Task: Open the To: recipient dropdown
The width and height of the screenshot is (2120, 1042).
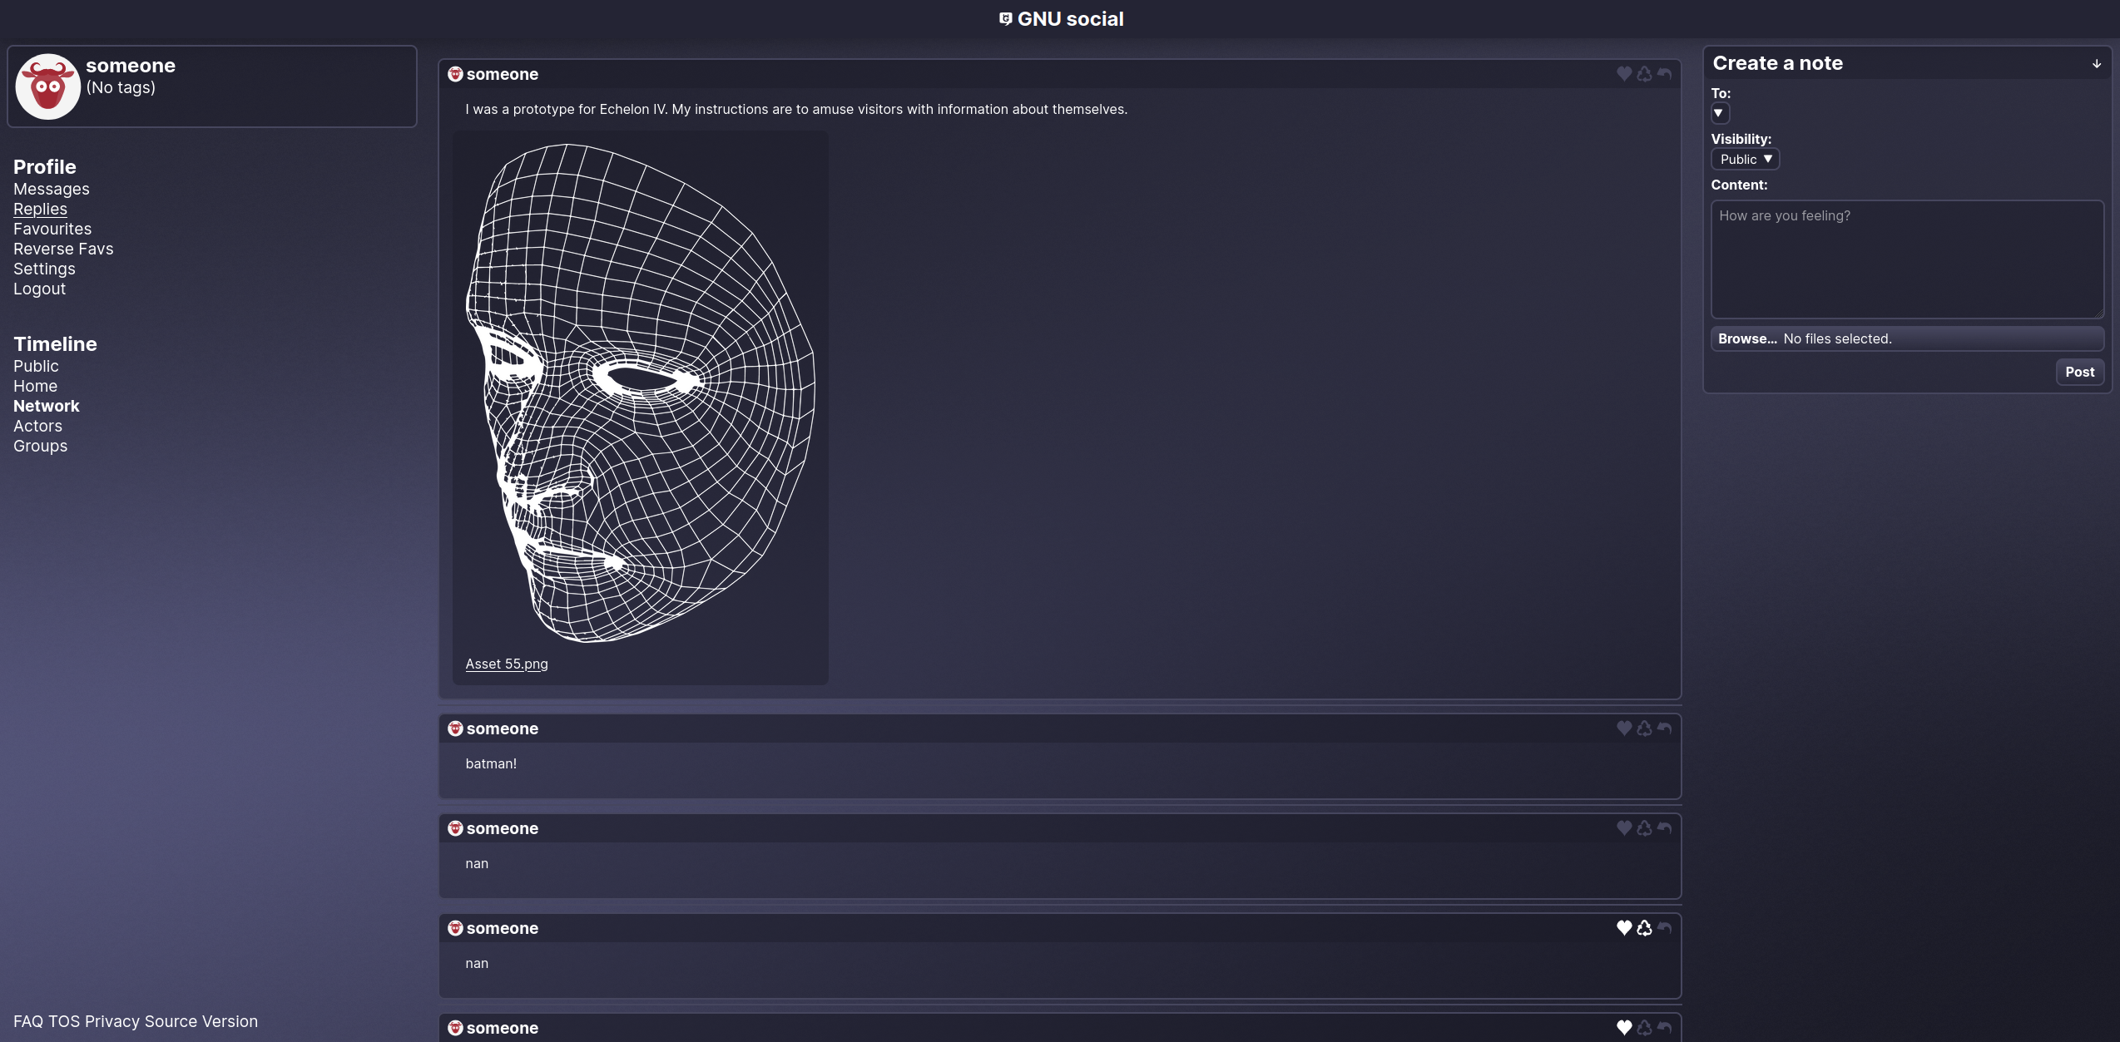Action: click(x=1719, y=113)
